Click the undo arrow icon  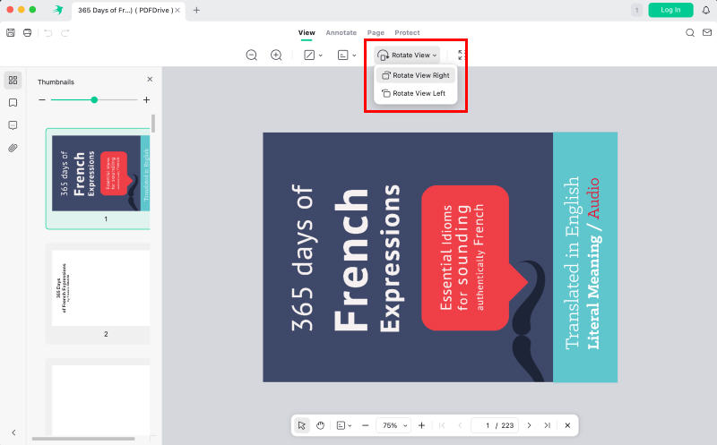coord(48,33)
